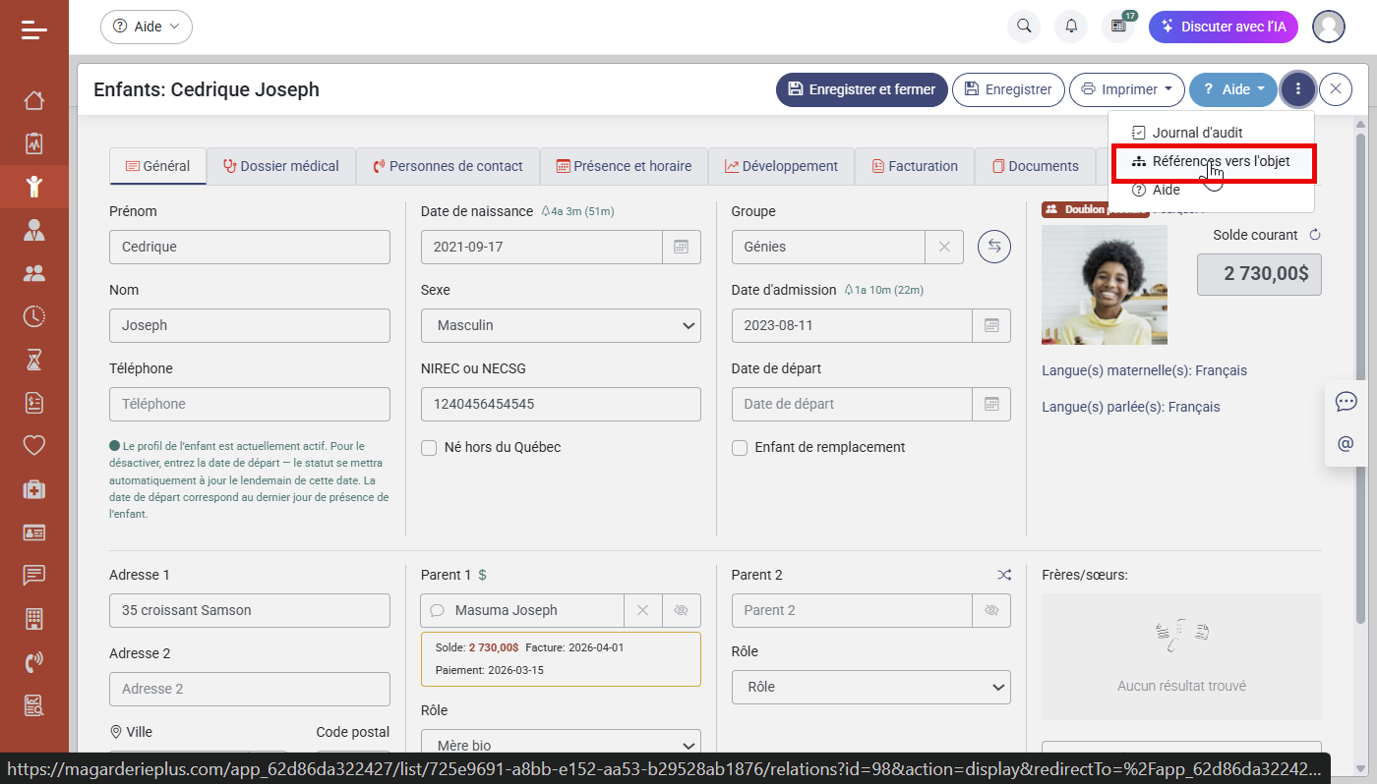This screenshot has width=1377, height=784.
Task: Open the Imprimer dropdown button
Action: (1126, 89)
